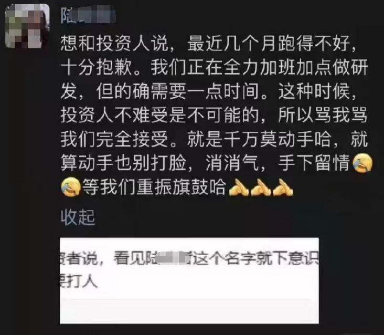
Task: Click the text 这个名字就下意识 in image
Action: pos(255,258)
